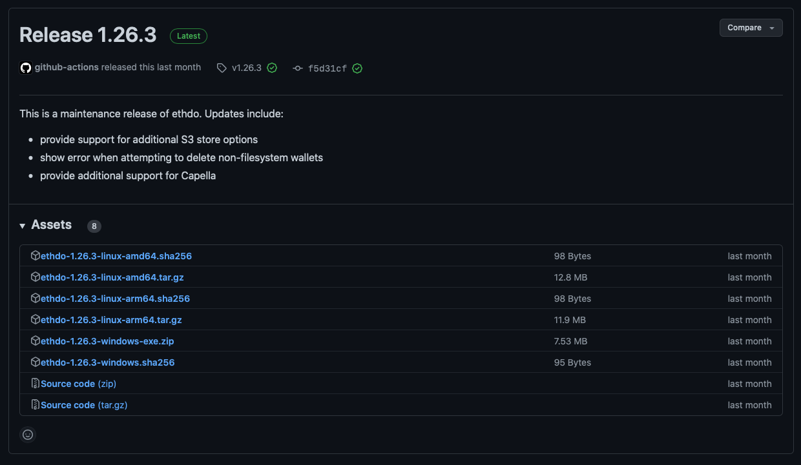Click the package icon for windows.sha256
Image resolution: width=801 pixels, height=465 pixels.
click(36, 362)
